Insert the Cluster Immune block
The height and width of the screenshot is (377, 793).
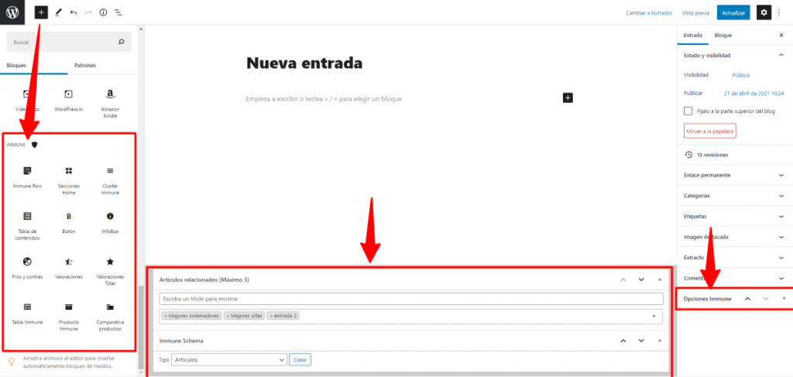pos(110,175)
